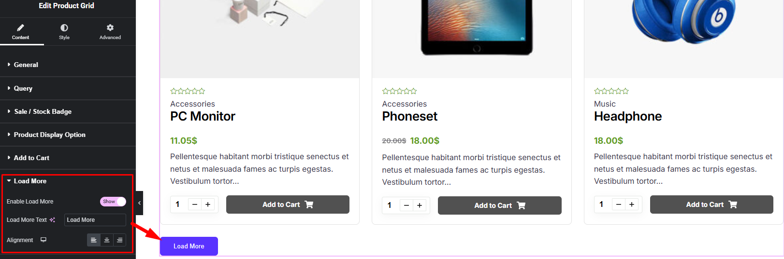Toggle the Enable Load More switch
The height and width of the screenshot is (259, 784).
tap(113, 202)
